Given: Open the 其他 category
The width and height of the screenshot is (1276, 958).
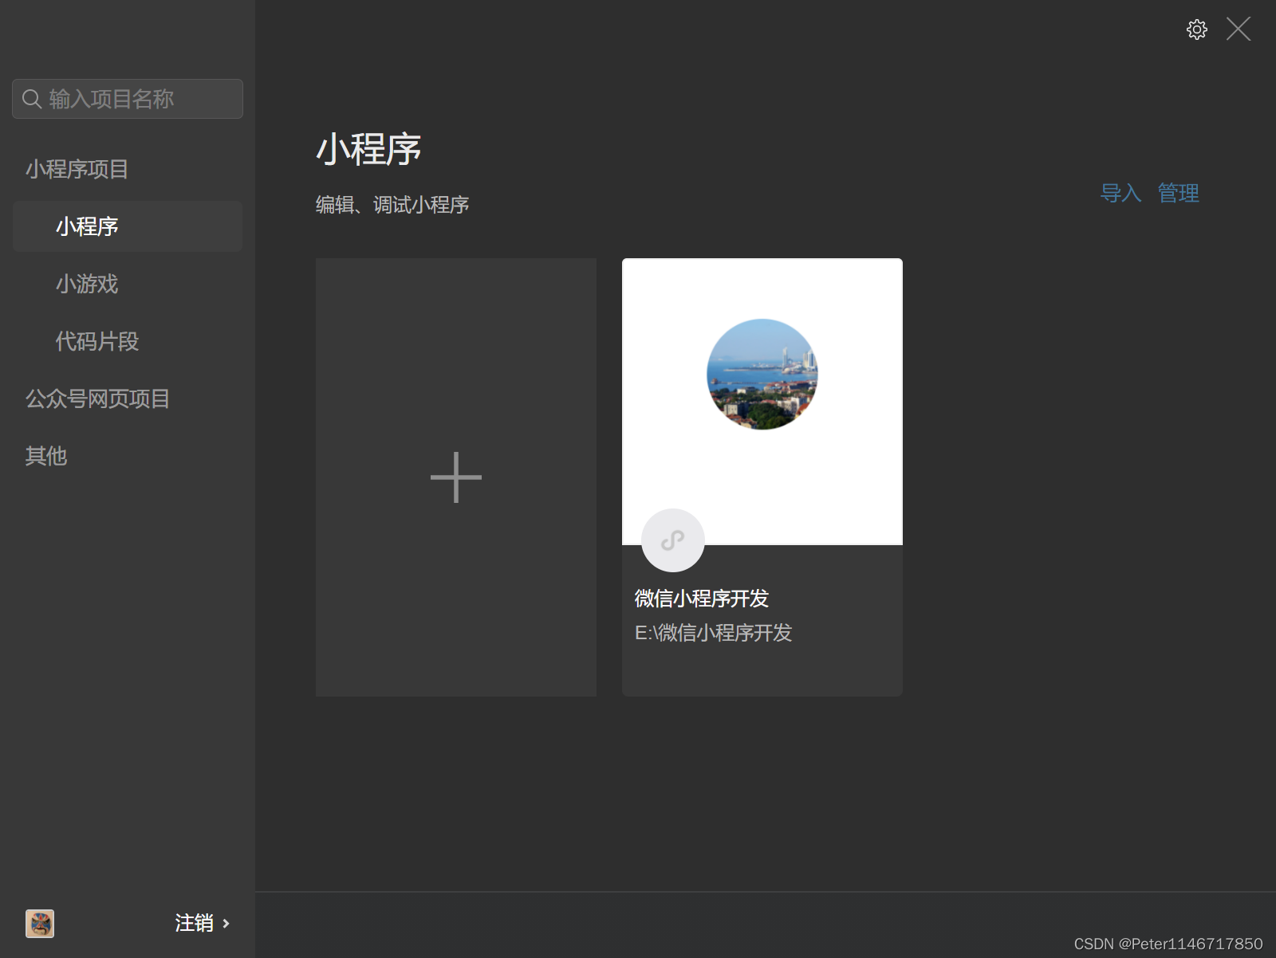Looking at the screenshot, I should click(x=45, y=456).
